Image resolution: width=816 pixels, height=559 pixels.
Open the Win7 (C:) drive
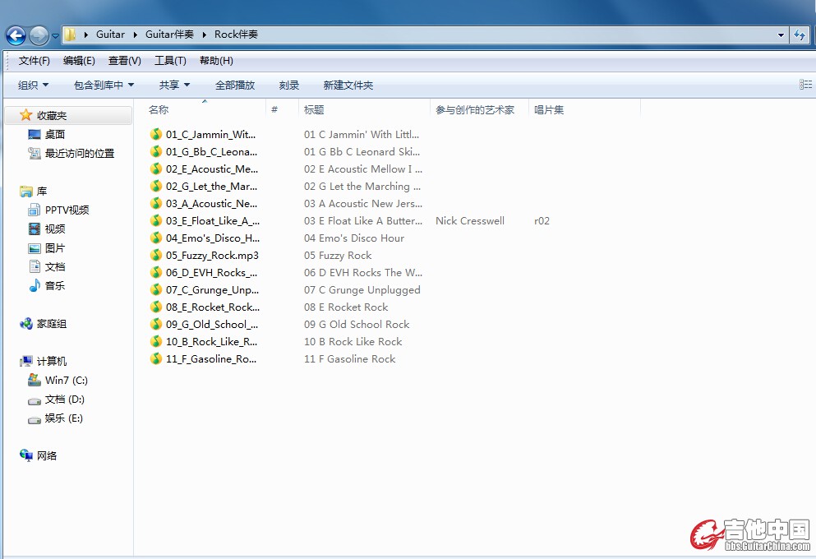[x=35, y=381]
